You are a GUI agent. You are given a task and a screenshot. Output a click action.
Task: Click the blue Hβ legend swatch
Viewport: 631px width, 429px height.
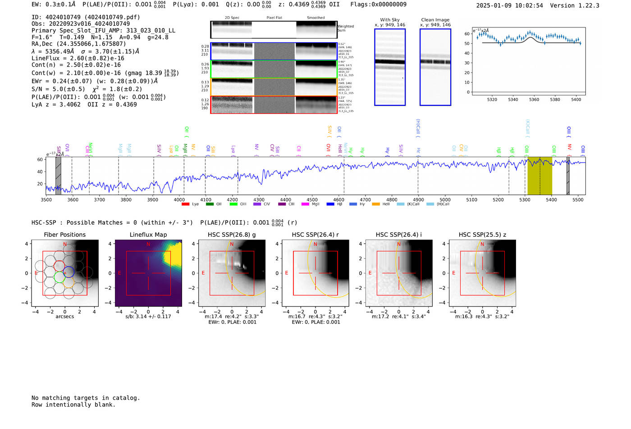click(x=330, y=204)
